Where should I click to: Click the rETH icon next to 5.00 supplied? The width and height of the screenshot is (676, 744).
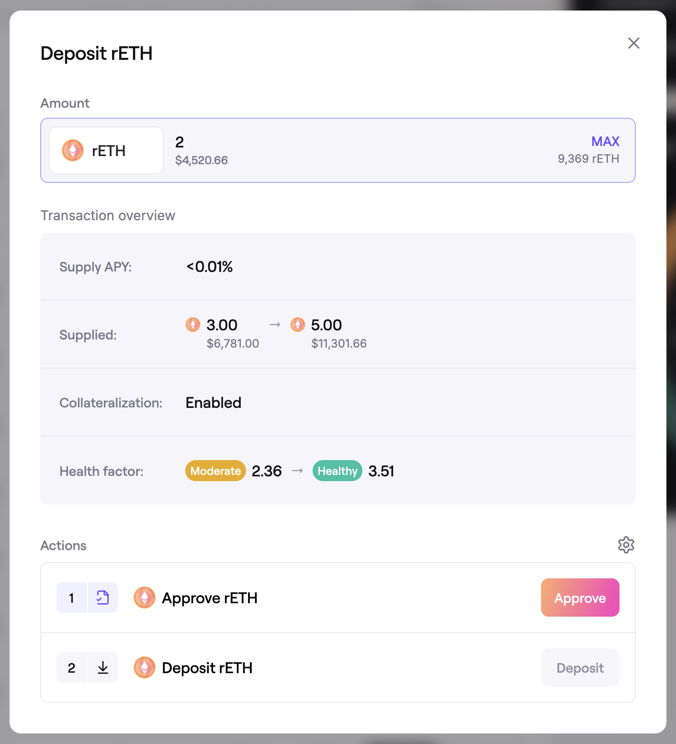point(297,325)
